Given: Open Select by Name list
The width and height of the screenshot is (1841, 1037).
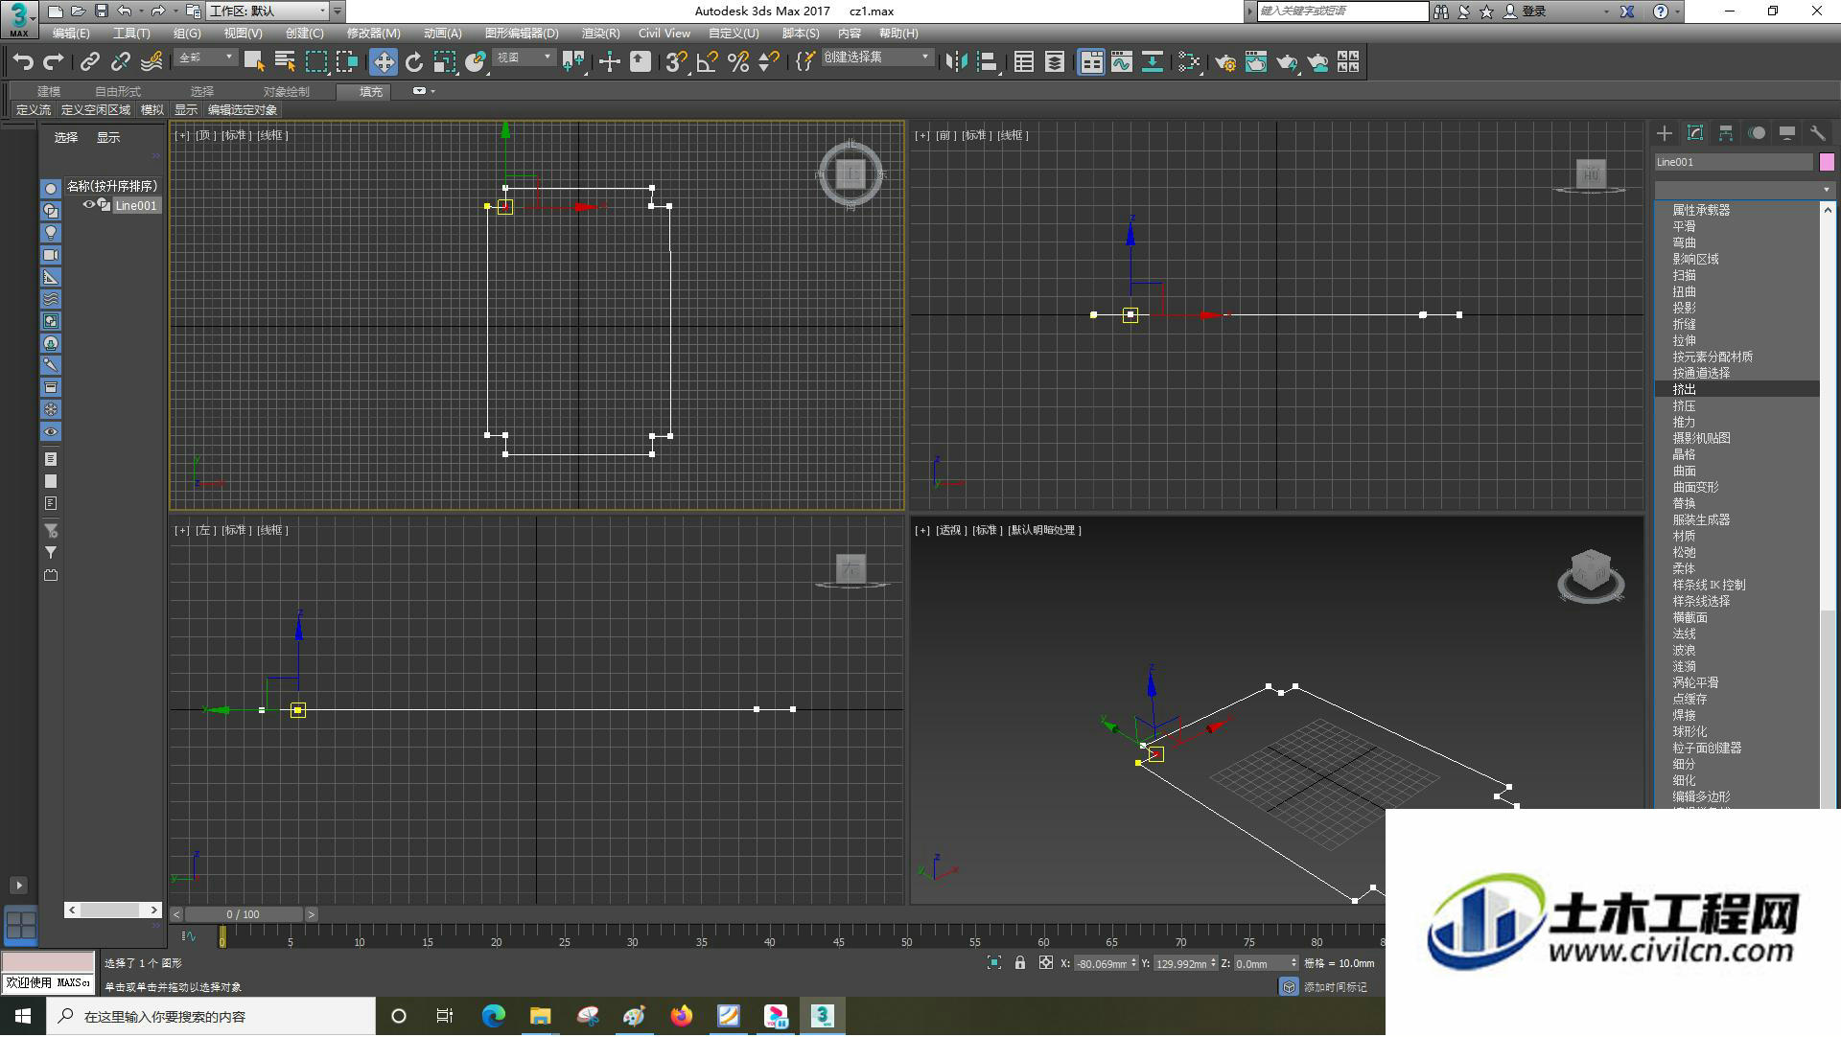Looking at the screenshot, I should tap(285, 62).
